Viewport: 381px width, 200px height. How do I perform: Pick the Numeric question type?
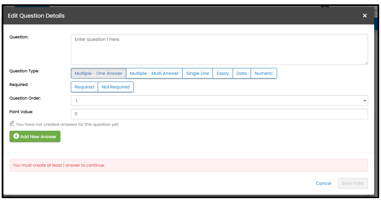(264, 74)
